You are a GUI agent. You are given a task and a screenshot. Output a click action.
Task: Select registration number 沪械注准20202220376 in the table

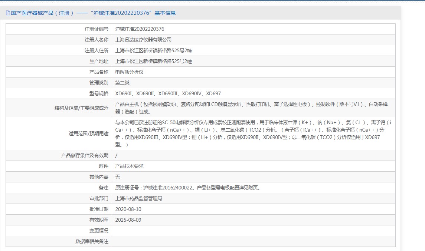tap(140, 29)
